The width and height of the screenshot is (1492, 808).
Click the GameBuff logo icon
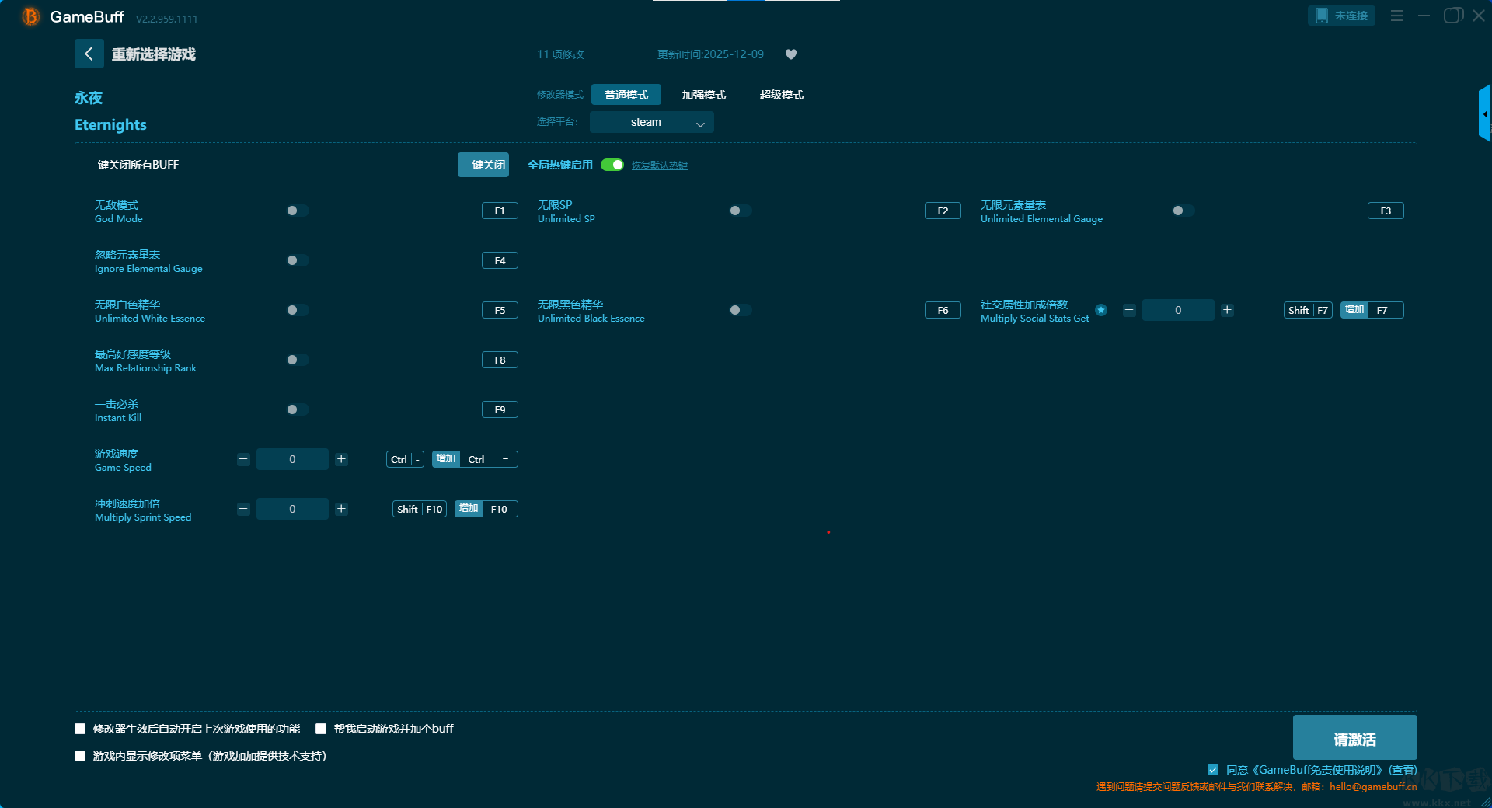[31, 16]
